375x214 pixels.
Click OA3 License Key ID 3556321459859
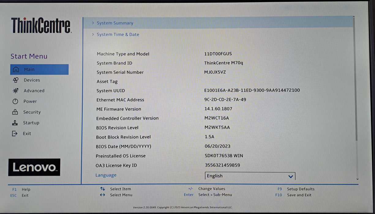[x=223, y=165]
